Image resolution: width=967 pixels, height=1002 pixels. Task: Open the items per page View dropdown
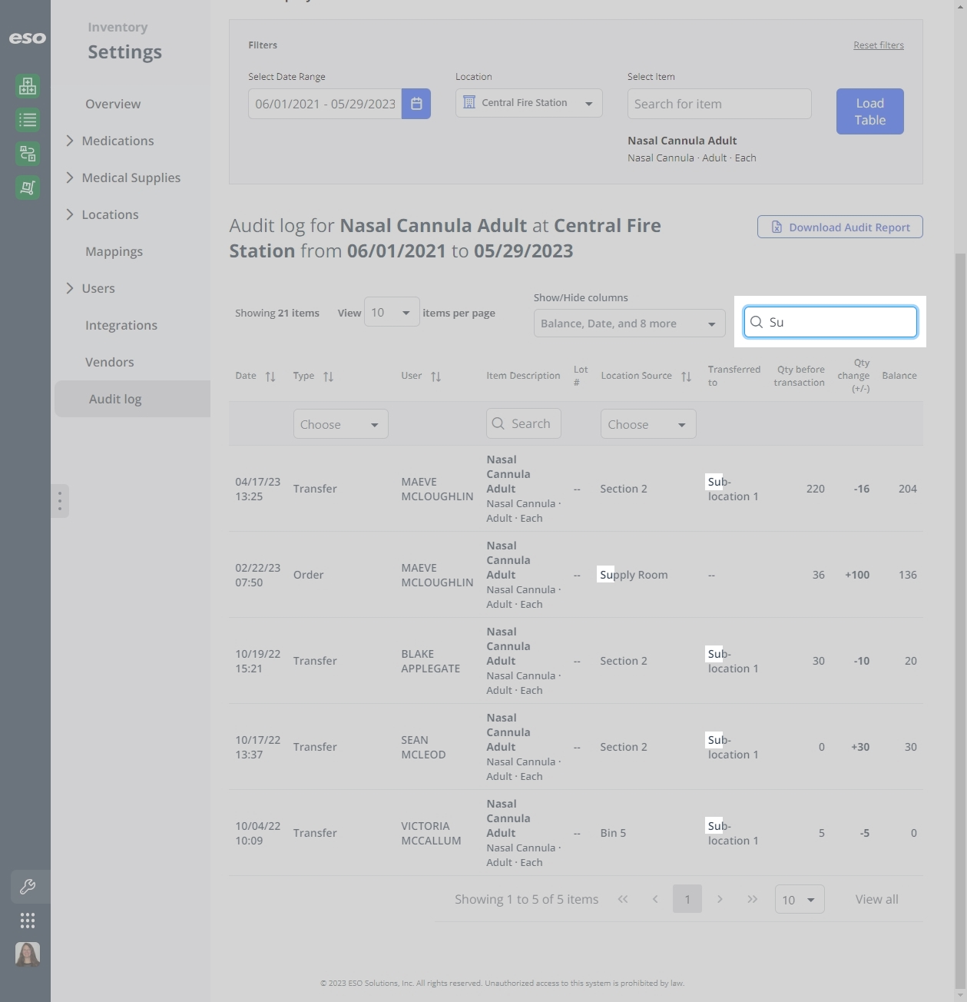(392, 312)
